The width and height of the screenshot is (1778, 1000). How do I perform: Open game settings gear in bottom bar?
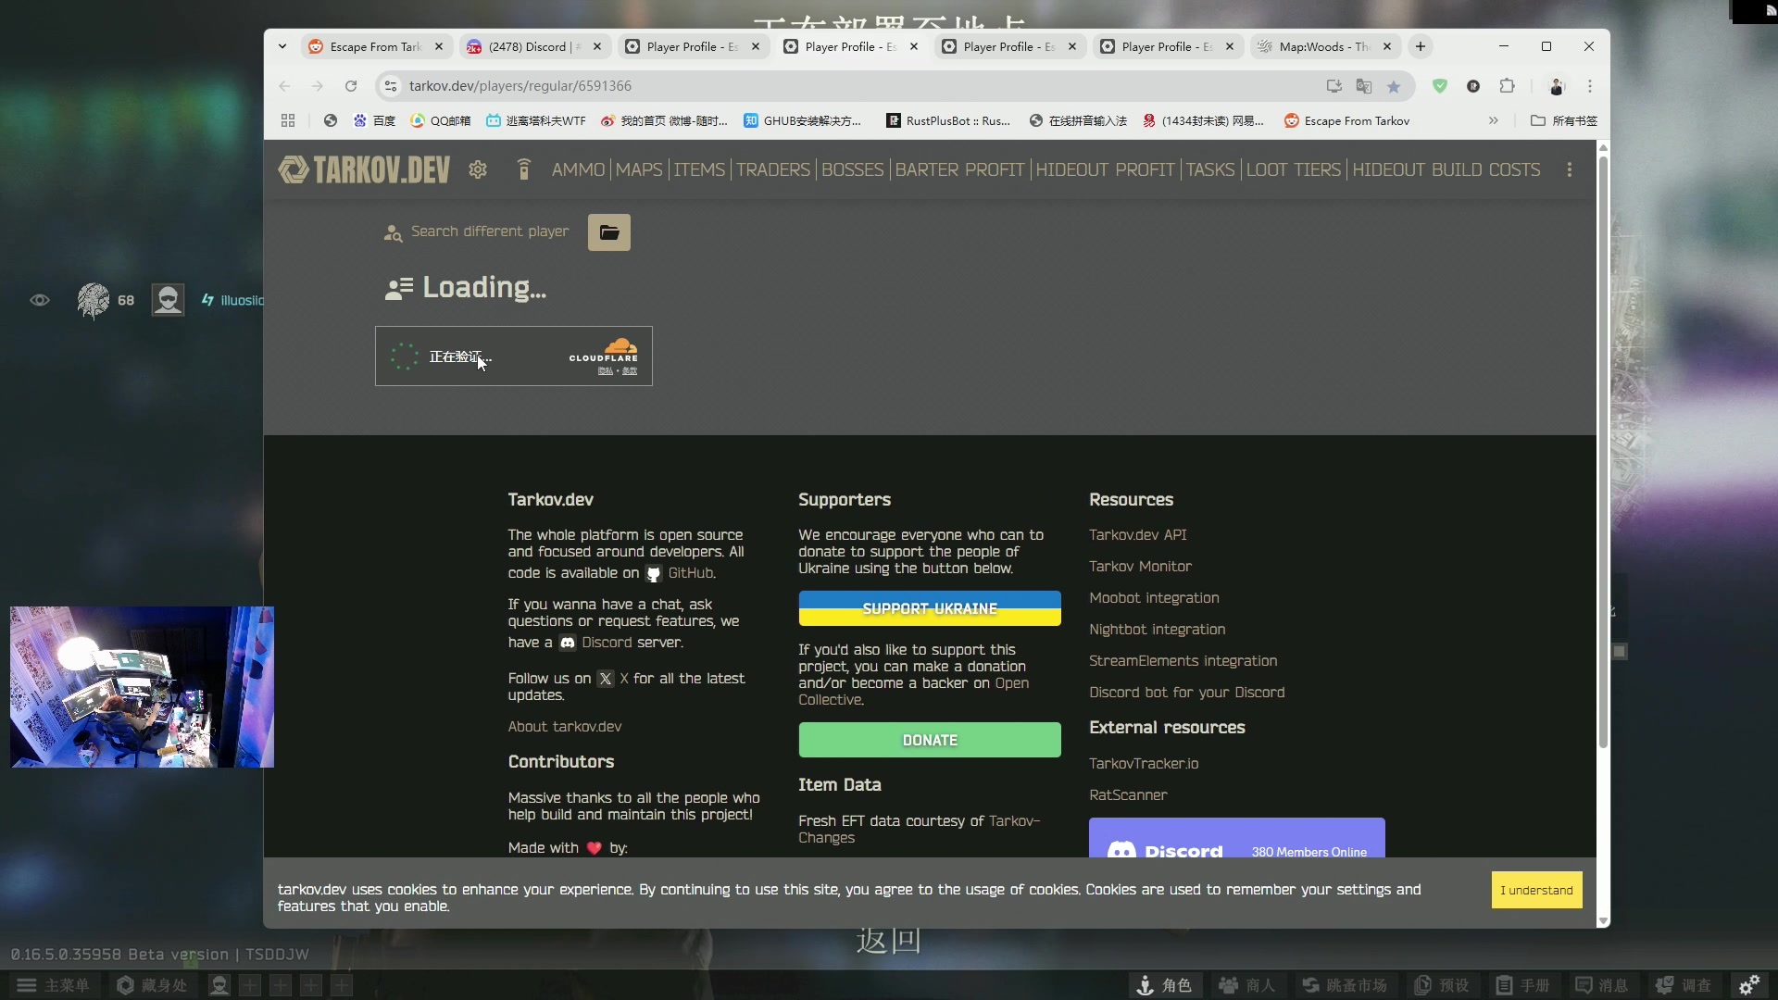tap(1749, 985)
